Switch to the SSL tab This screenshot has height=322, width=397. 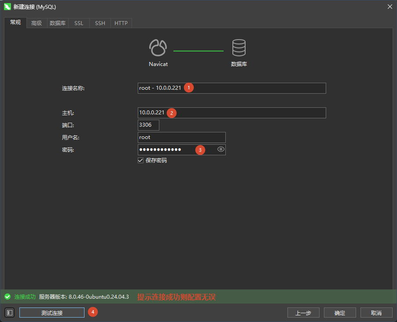79,23
